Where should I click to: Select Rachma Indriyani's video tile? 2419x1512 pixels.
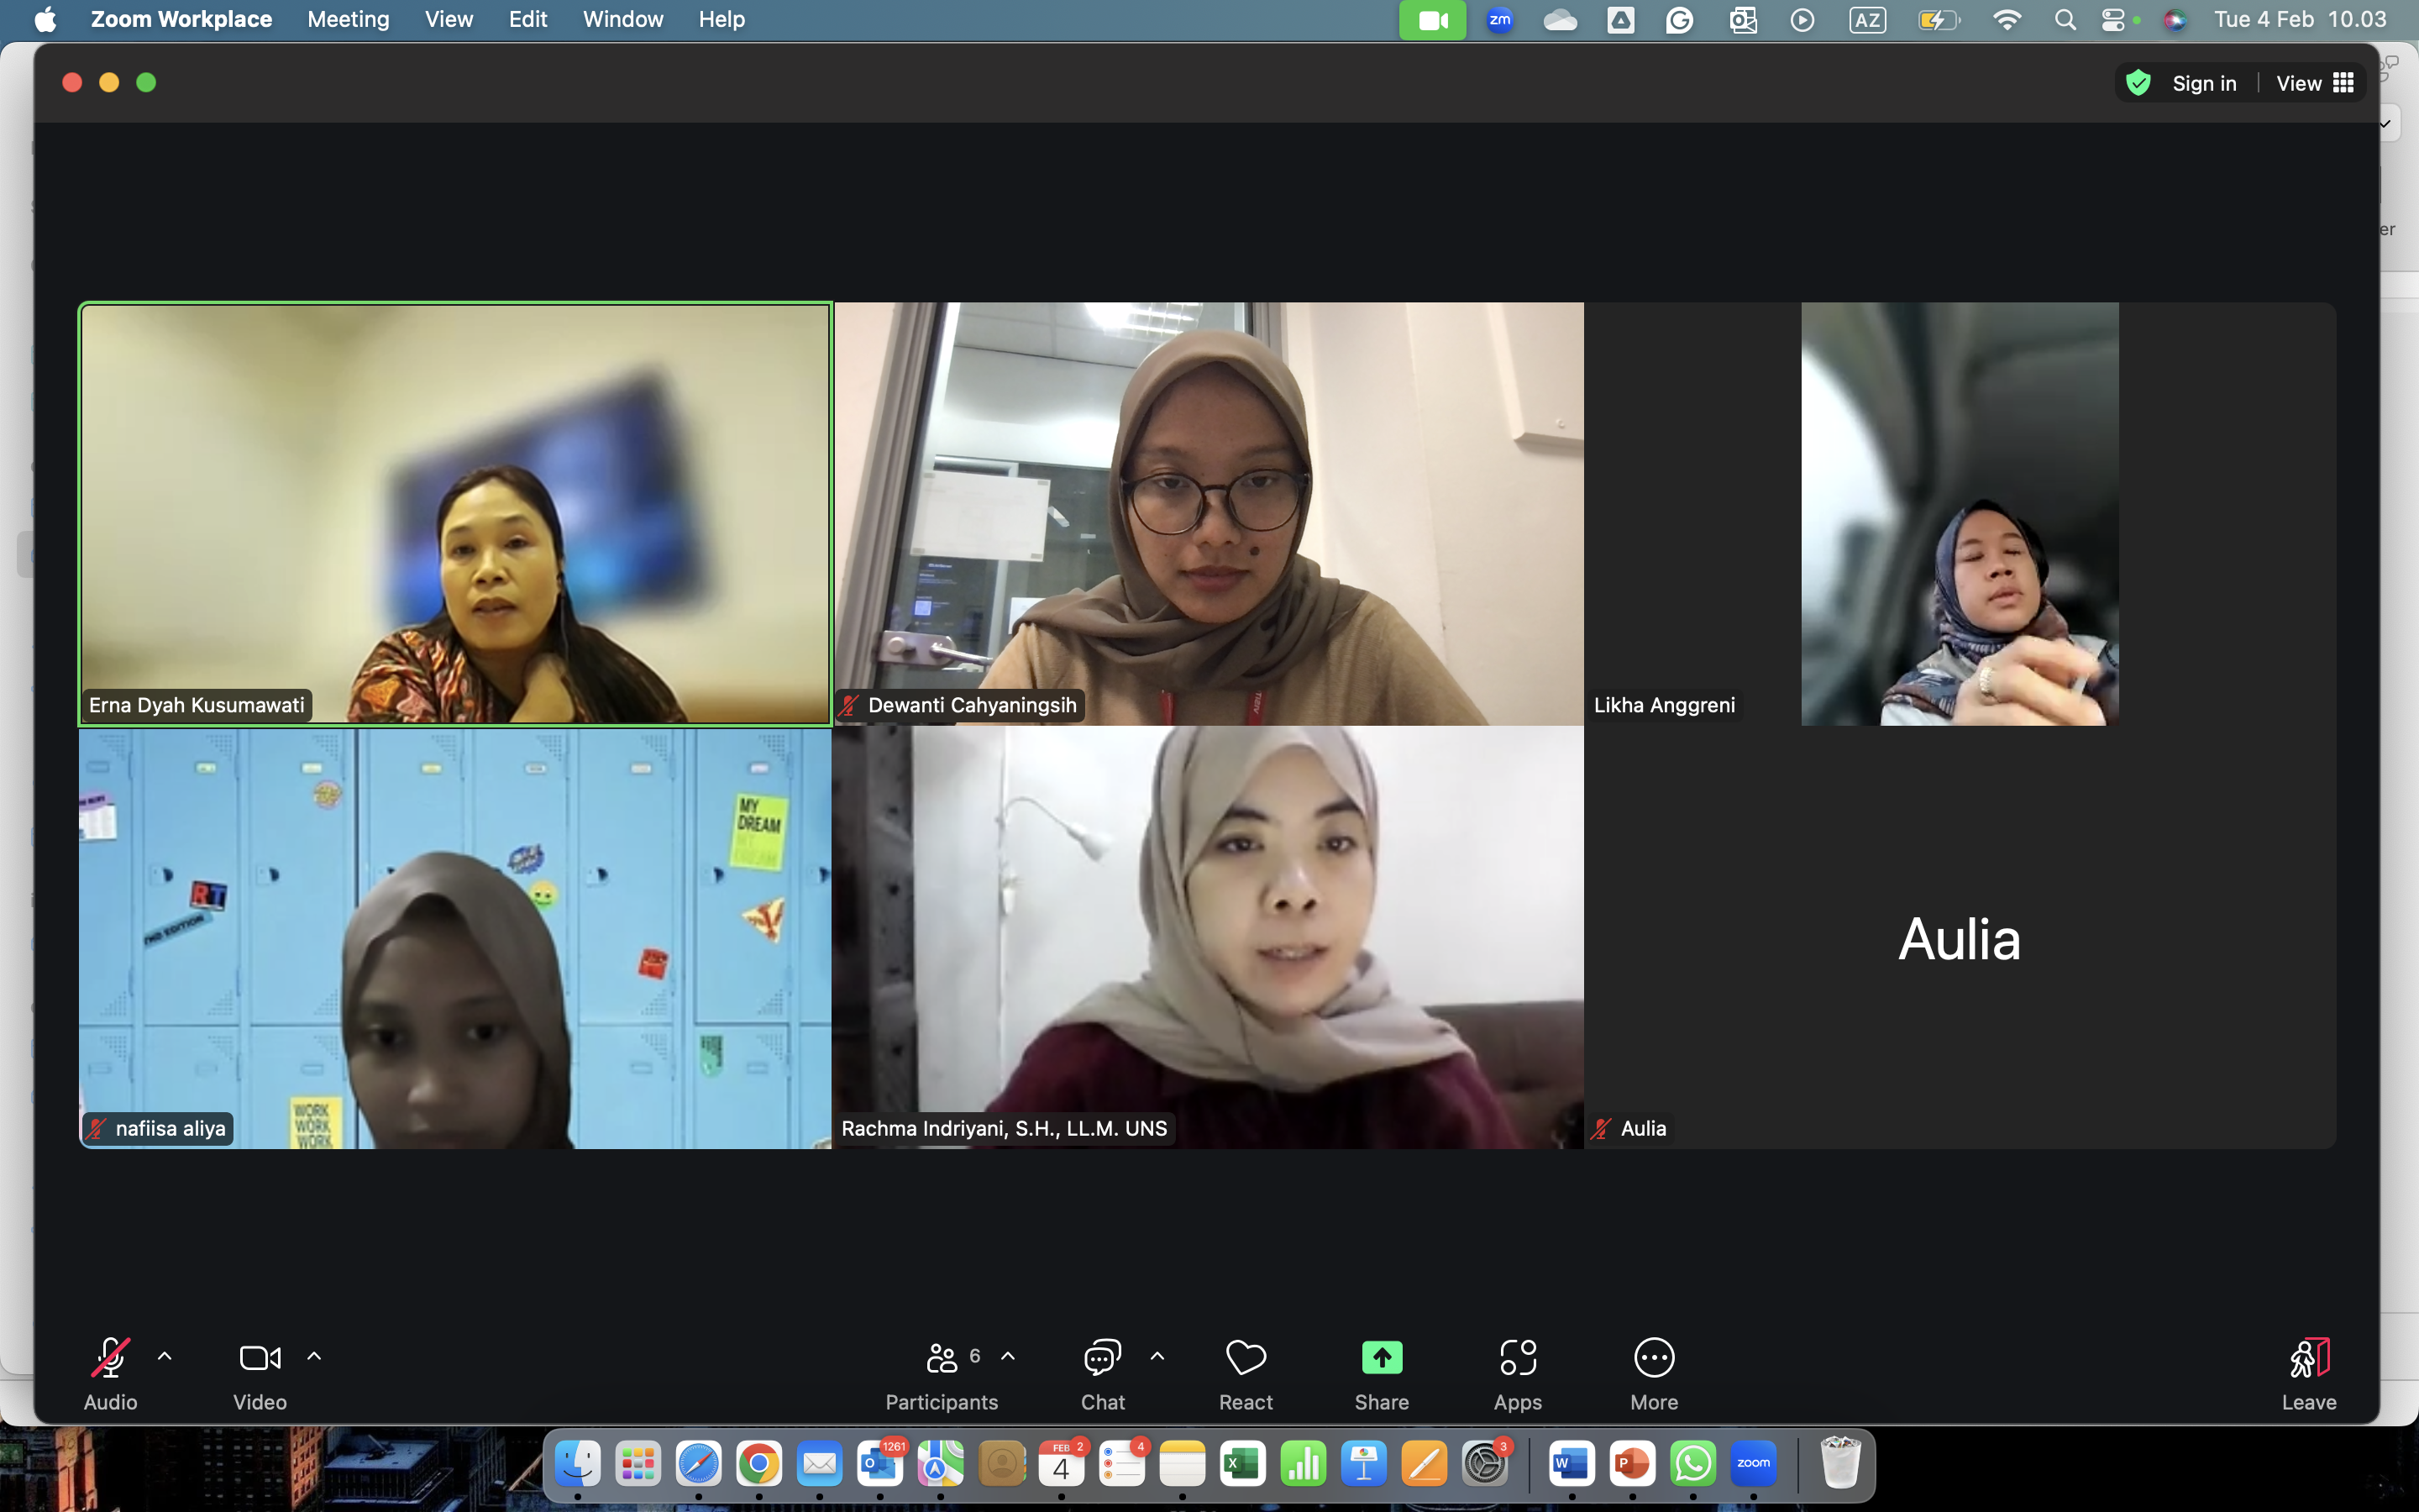pyautogui.click(x=1208, y=937)
